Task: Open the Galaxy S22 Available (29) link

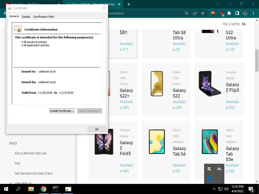Action: coord(179,105)
